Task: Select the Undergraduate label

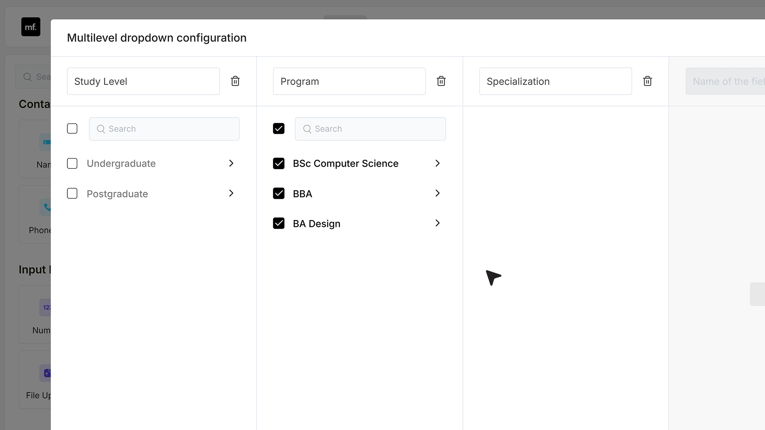Action: [121, 164]
